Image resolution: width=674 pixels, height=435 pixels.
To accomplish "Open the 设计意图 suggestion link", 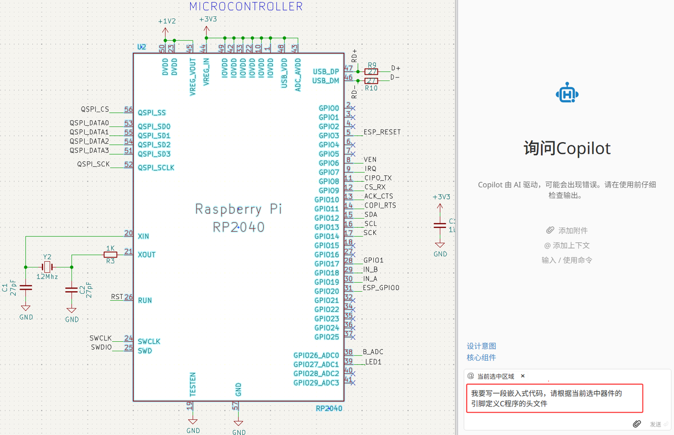I will pyautogui.click(x=481, y=346).
